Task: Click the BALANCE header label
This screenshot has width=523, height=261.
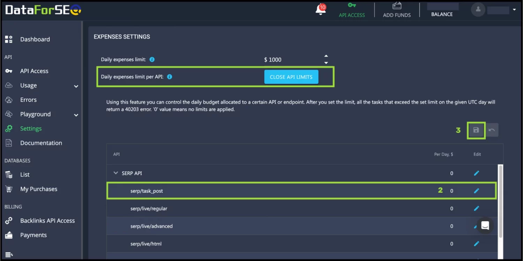Action: [442, 14]
